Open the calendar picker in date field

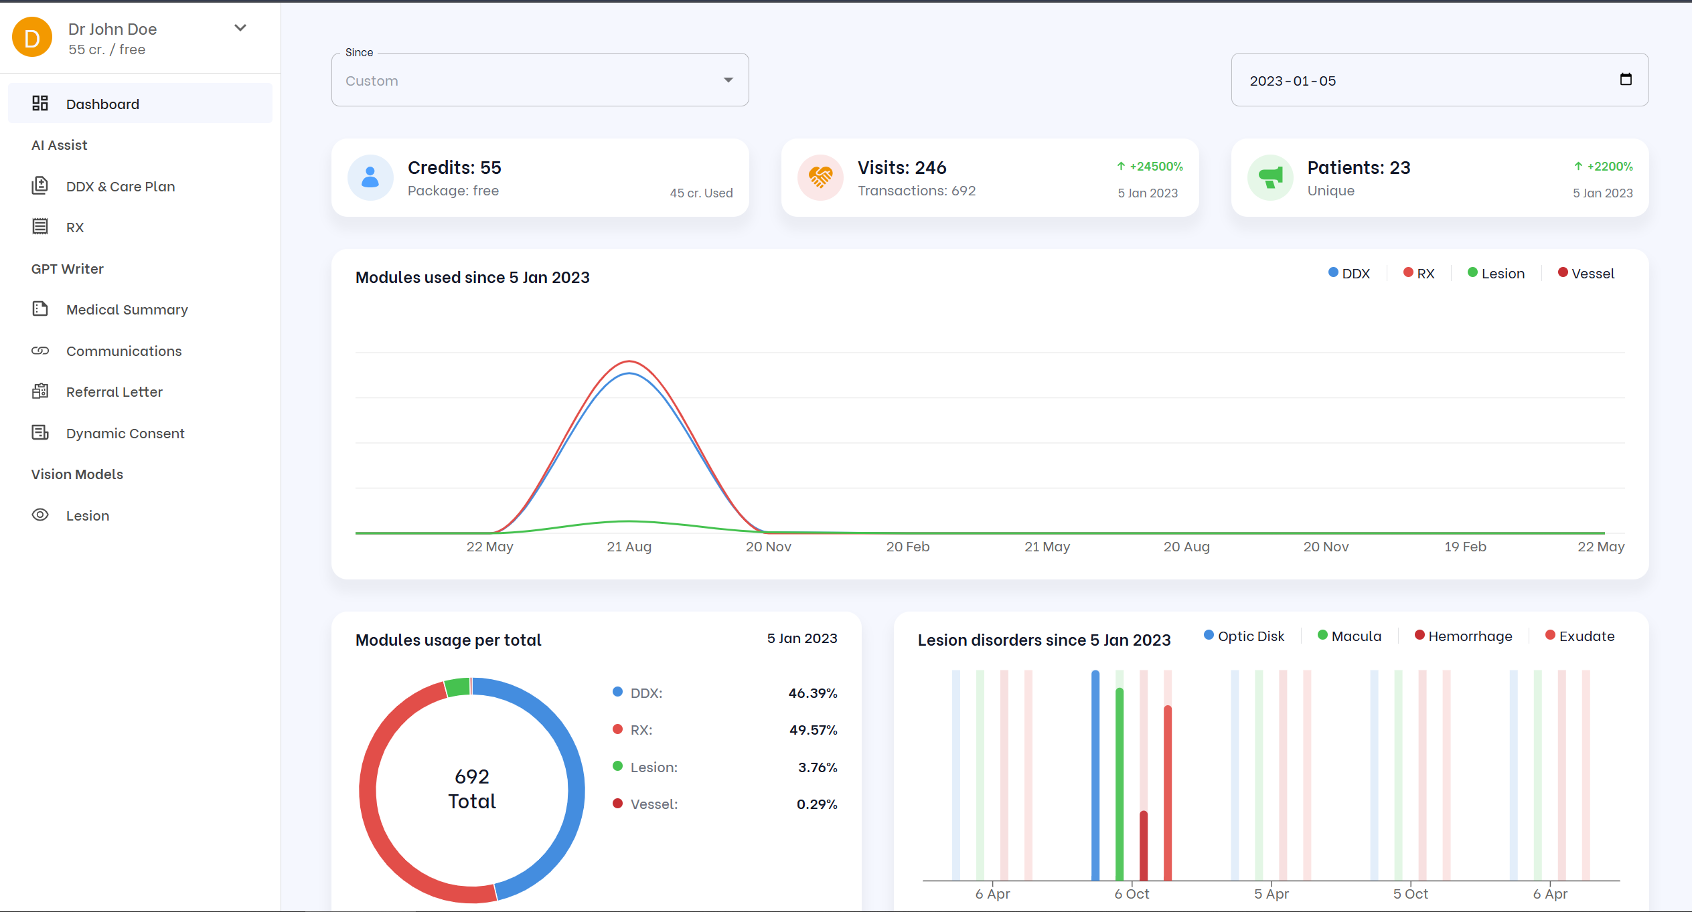click(x=1625, y=80)
